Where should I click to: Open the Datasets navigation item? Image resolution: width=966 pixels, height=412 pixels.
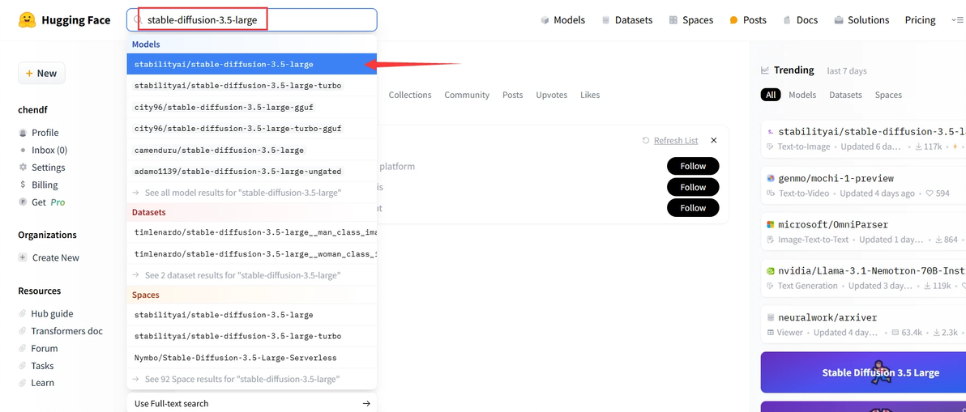627,20
